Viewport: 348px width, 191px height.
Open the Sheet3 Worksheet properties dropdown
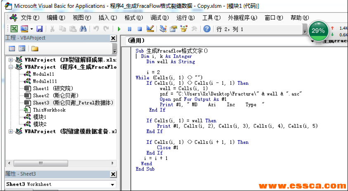click(112, 184)
